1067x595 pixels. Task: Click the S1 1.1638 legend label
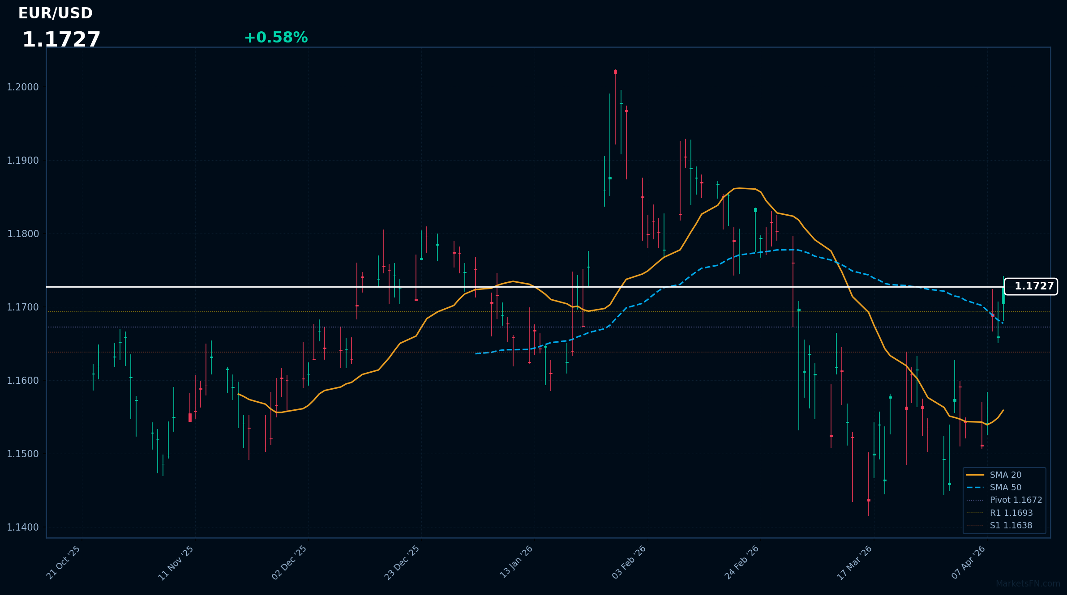[1011, 526]
